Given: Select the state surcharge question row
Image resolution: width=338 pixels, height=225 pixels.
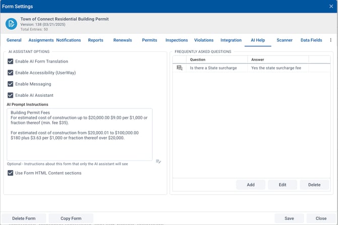Looking at the screenshot, I should (217, 68).
